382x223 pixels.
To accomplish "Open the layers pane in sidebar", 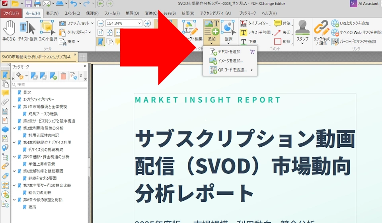I will click(5, 129).
